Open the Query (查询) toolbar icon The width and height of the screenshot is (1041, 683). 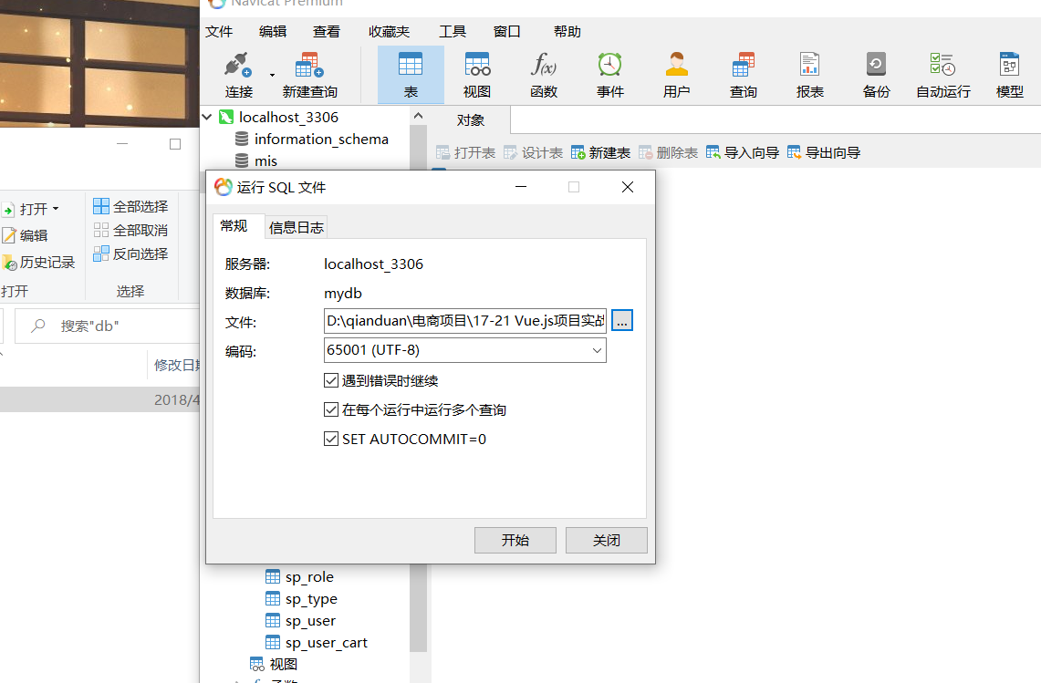743,66
